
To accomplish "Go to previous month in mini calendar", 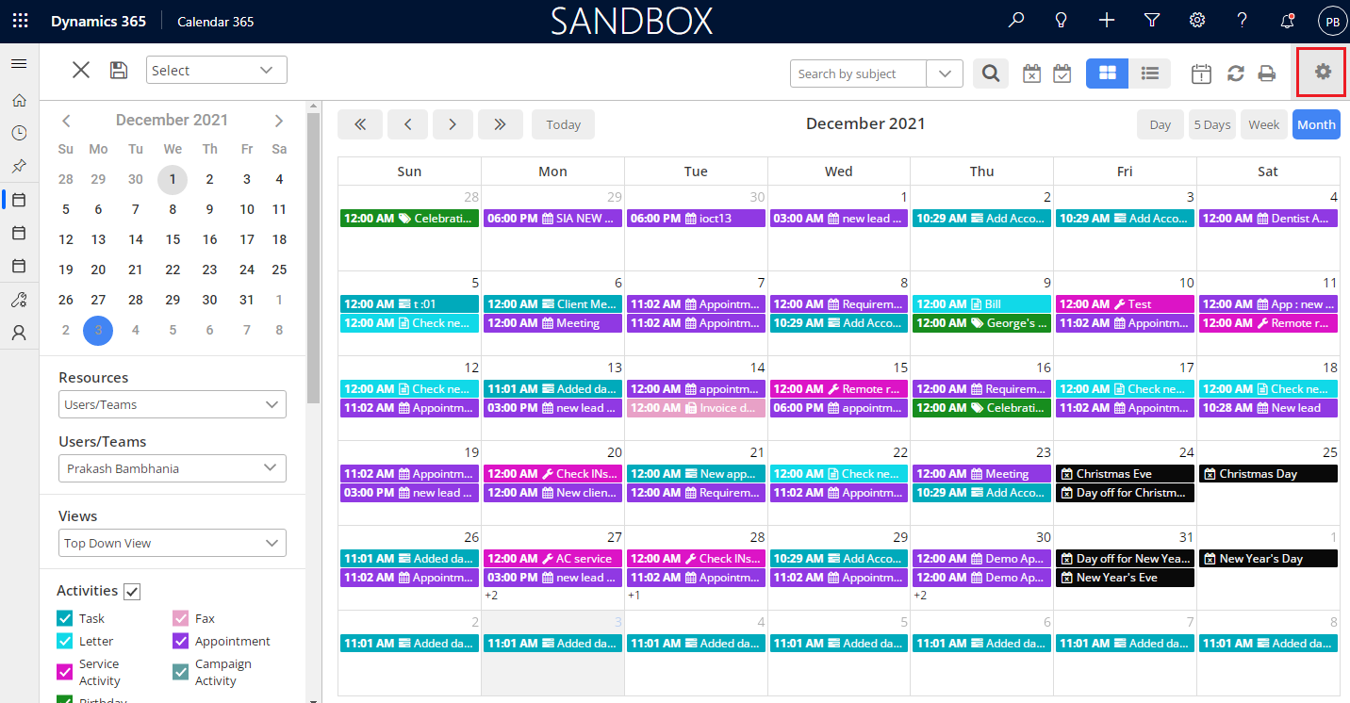I will [66, 121].
